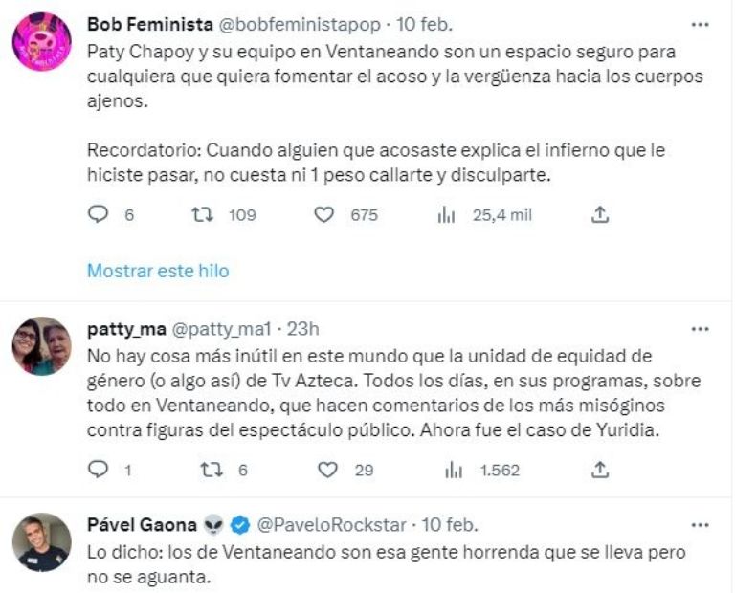Open more options on patty_ma's tweet
Viewport: 735px width, 593px height.
coord(701,329)
